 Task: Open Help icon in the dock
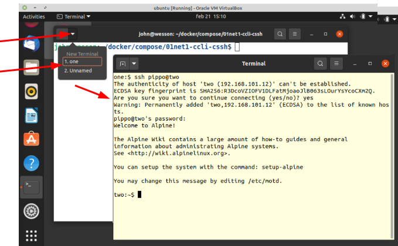coord(31,163)
